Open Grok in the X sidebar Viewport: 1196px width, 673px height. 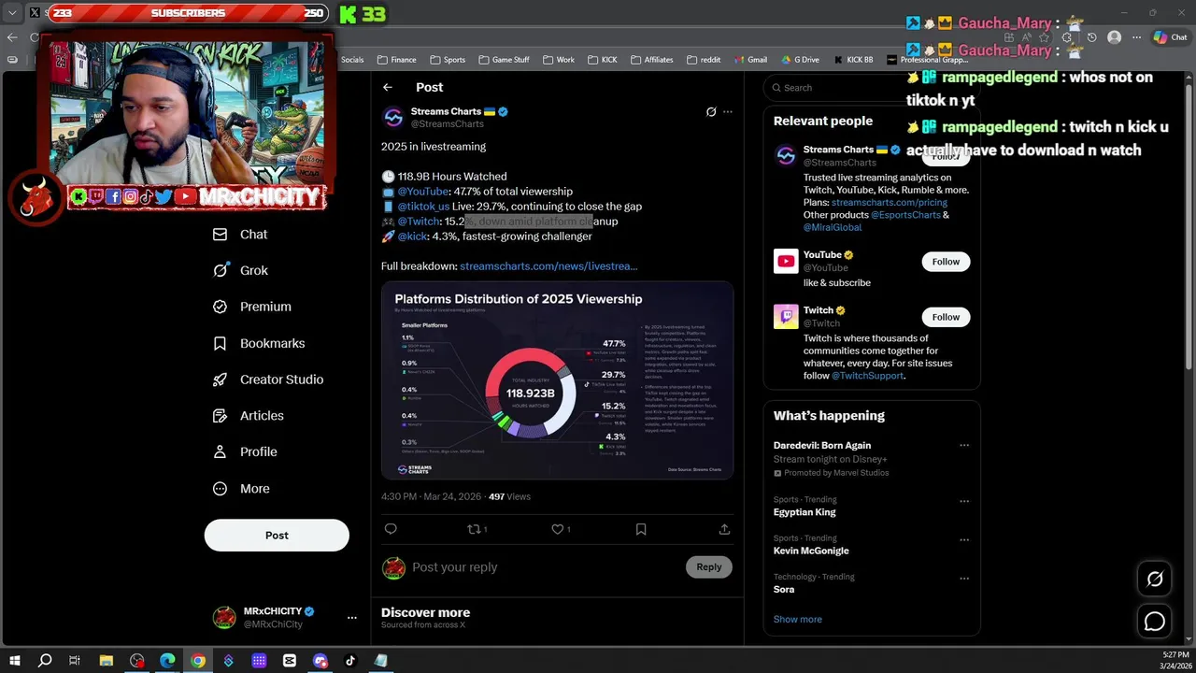point(241,270)
